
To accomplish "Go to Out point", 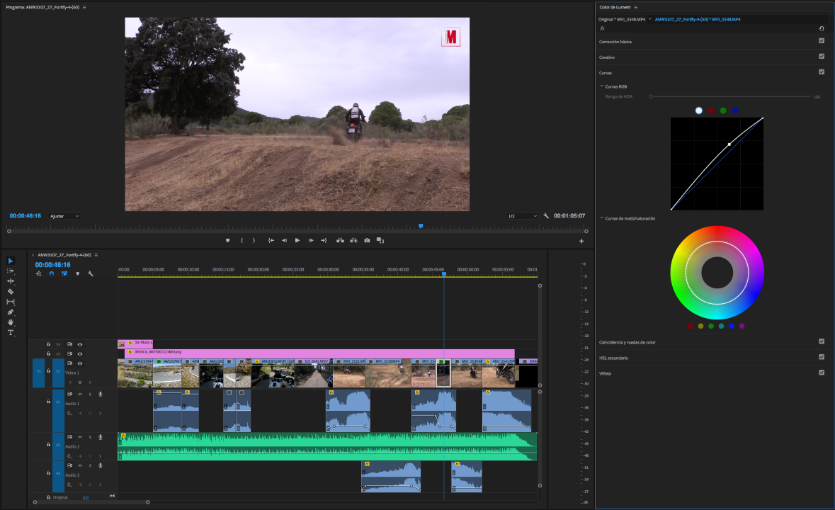I will 324,241.
